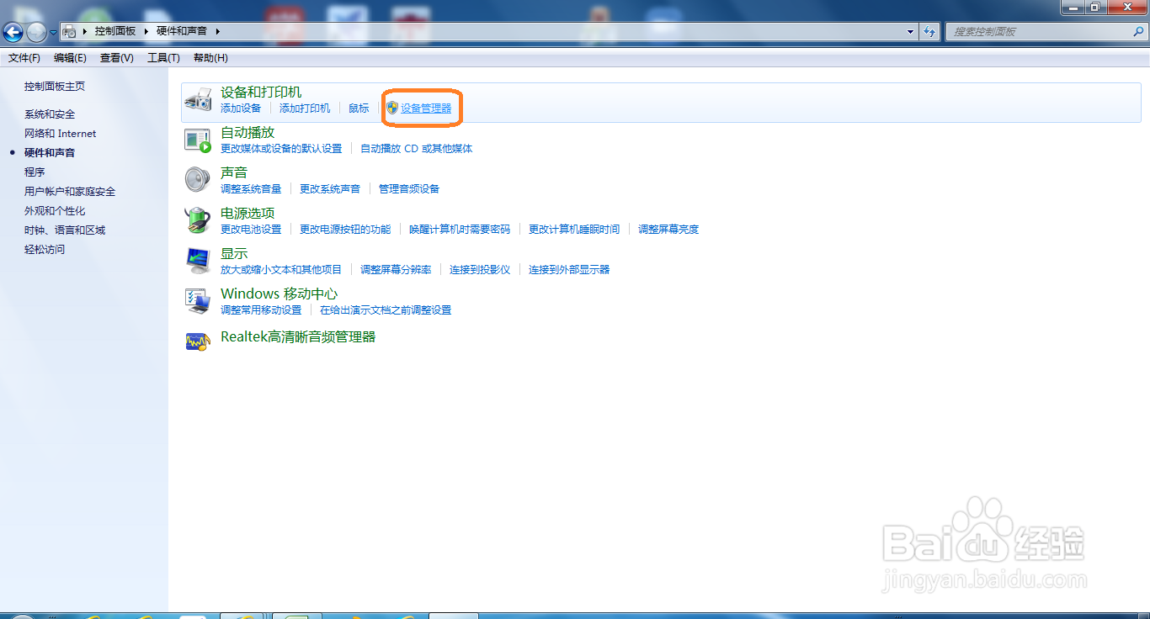Click the AutoPlay icon with green play arrow
The image size is (1150, 619).
tap(198, 140)
